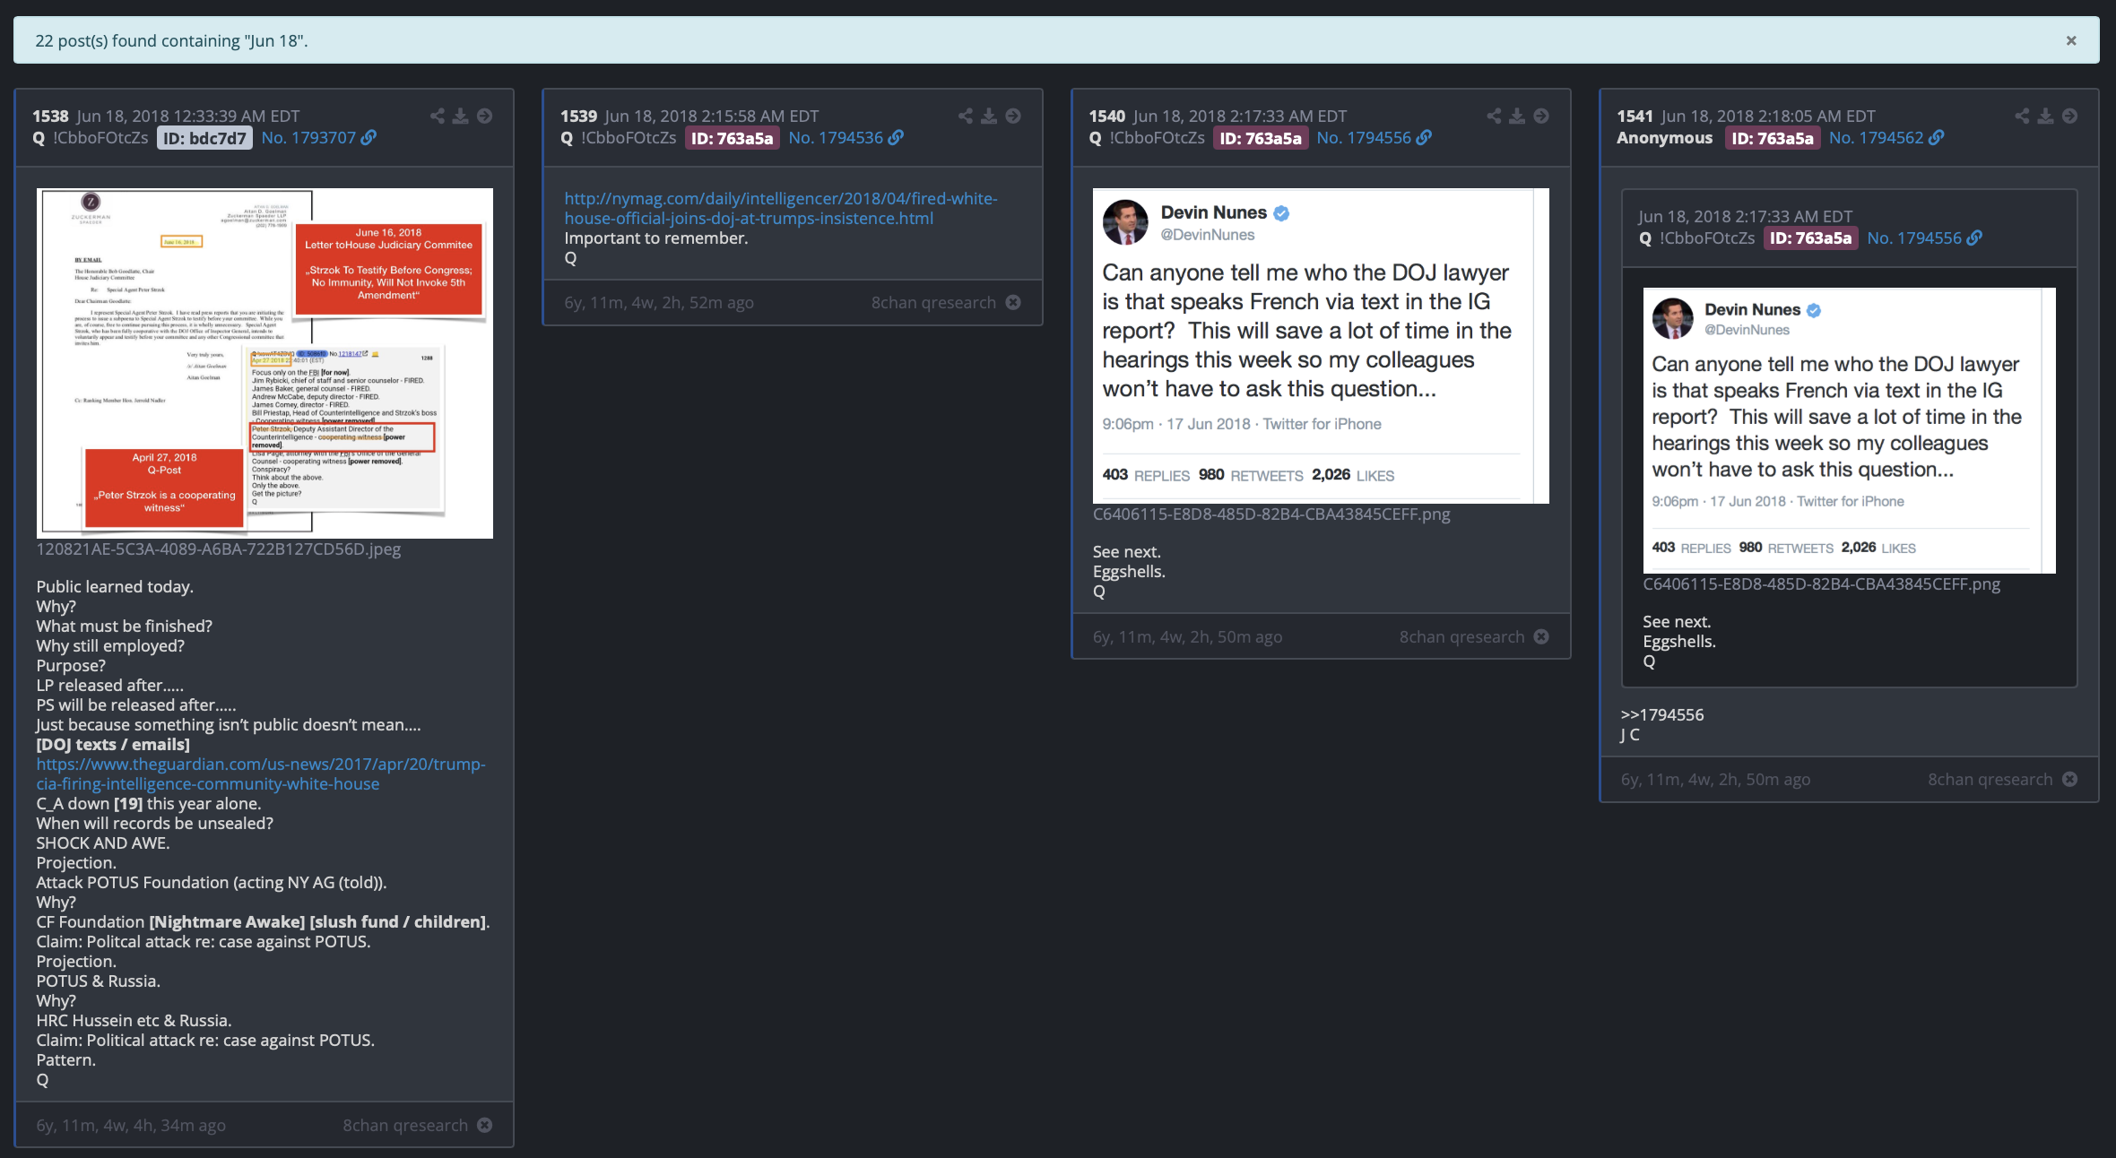2116x1158 pixels.
Task: Click download icon on post 1538
Action: tap(460, 116)
